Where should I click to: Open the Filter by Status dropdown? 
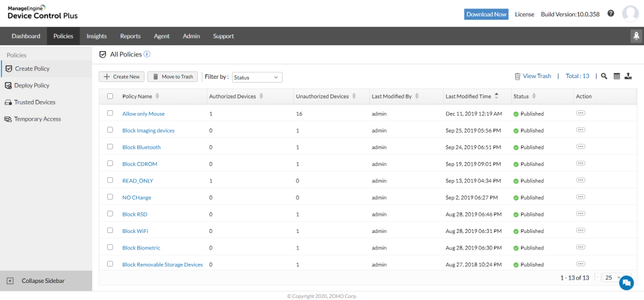pyautogui.click(x=257, y=77)
